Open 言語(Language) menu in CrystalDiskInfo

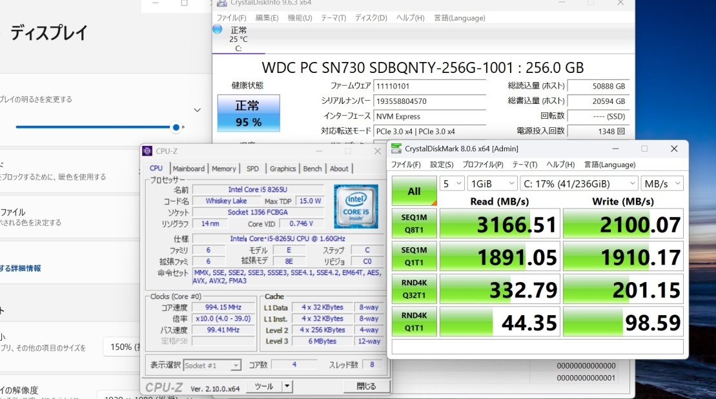tap(460, 18)
